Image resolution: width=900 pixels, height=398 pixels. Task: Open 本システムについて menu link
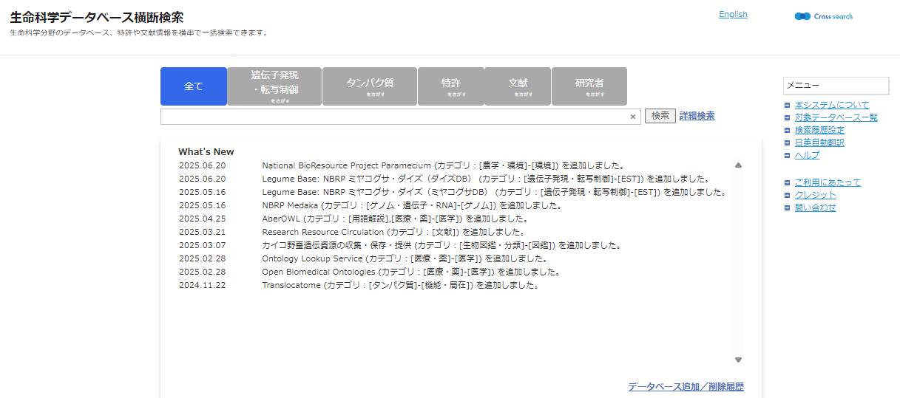click(831, 105)
